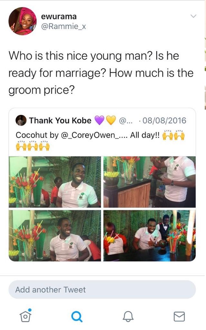Open the @Rammie_x handle
The image size is (206, 330).
coord(63,26)
